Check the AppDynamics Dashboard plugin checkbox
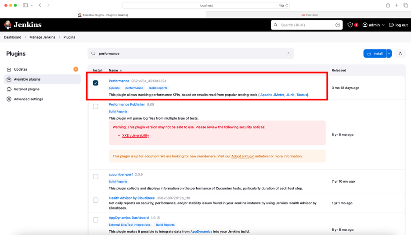Viewport: 411px width, 235px height. click(96, 220)
